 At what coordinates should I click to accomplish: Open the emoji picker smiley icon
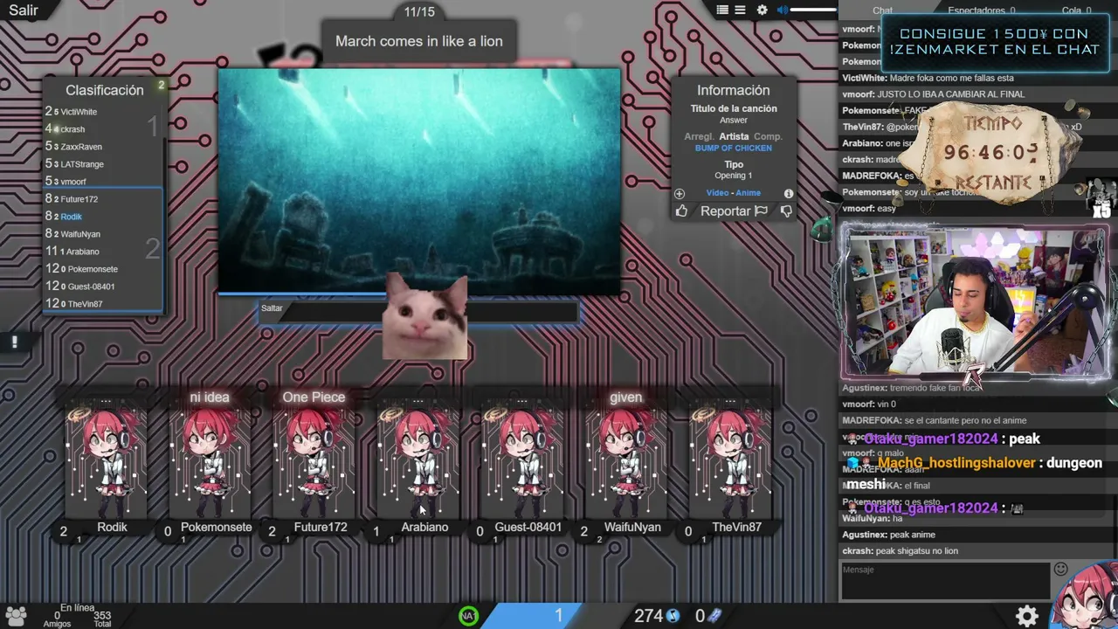point(1061,570)
